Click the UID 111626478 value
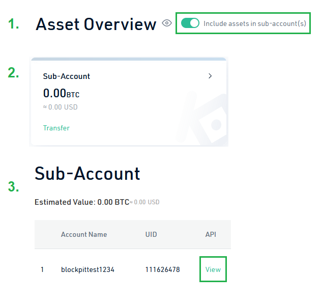 (162, 269)
